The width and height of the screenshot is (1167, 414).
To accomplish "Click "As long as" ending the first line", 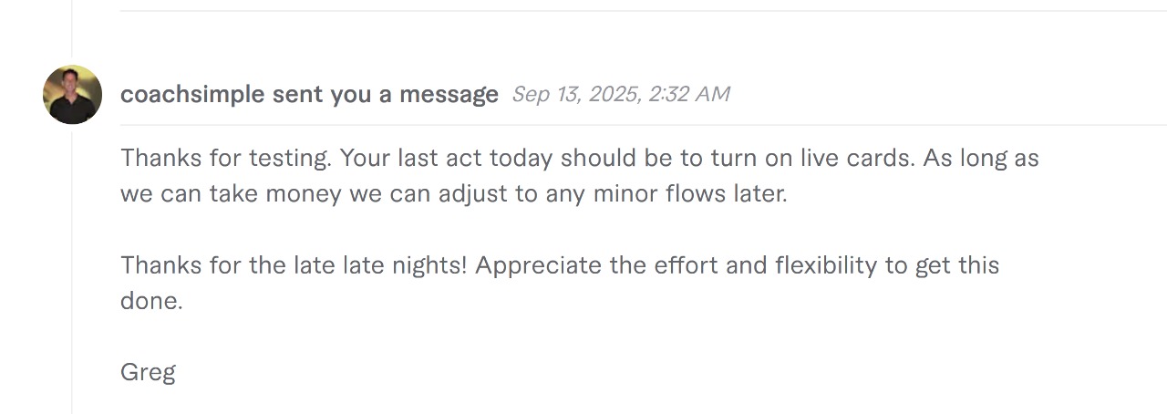I will 981,158.
